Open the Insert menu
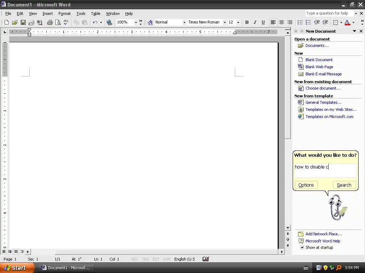This screenshot has width=365, height=273. coord(47,14)
